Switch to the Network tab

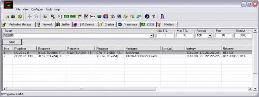45,25
